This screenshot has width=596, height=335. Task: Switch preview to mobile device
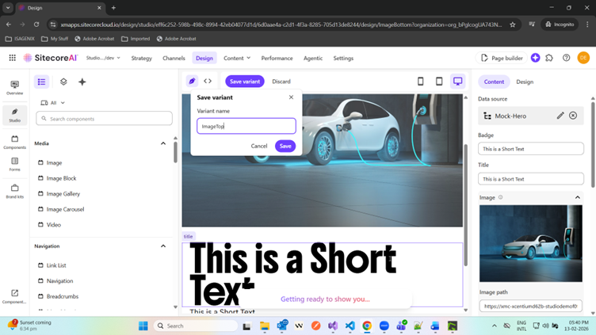click(420, 81)
